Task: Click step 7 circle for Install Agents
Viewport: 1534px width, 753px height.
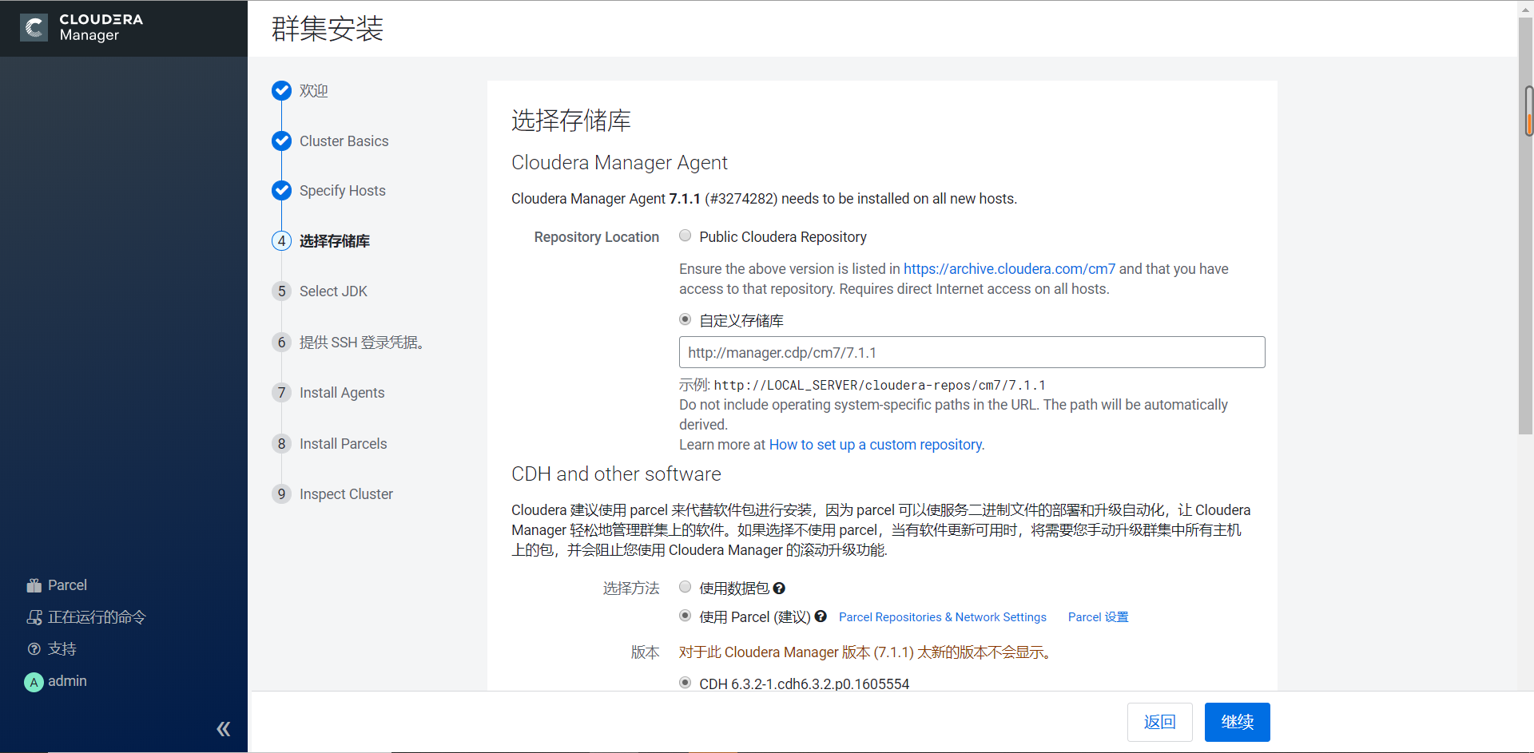Action: [x=281, y=393]
